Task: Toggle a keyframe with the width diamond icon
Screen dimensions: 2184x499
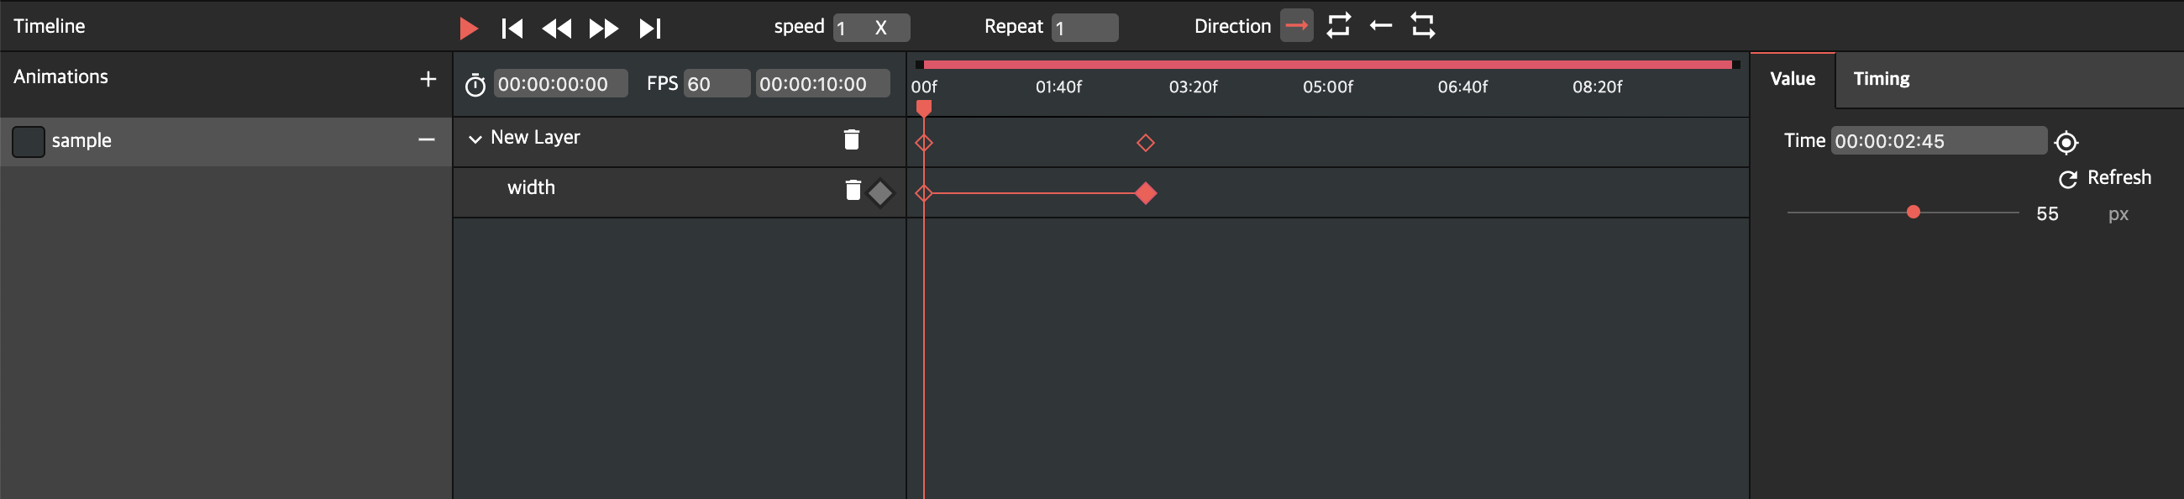Action: [881, 192]
